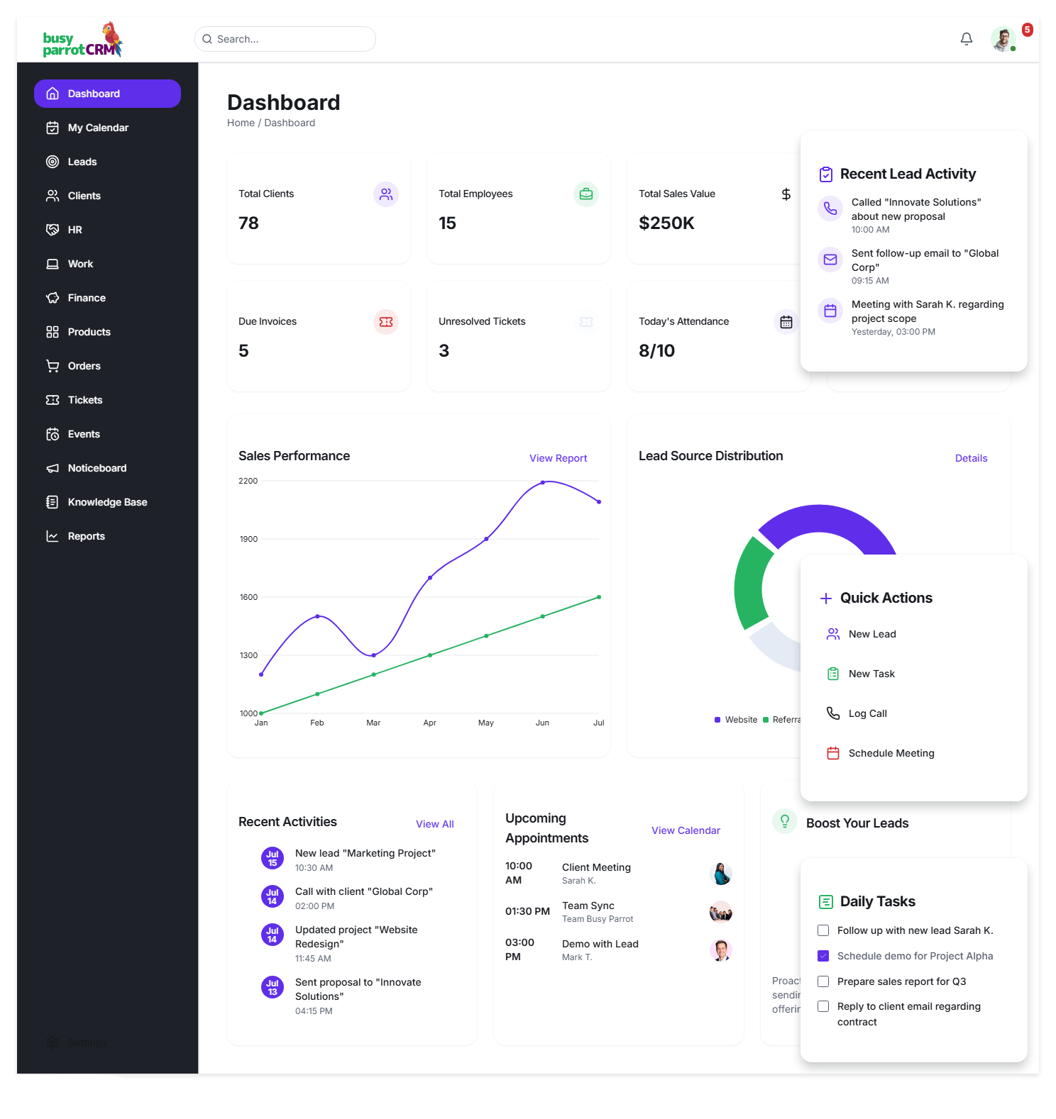Select Tickets from the sidebar menu

point(85,400)
